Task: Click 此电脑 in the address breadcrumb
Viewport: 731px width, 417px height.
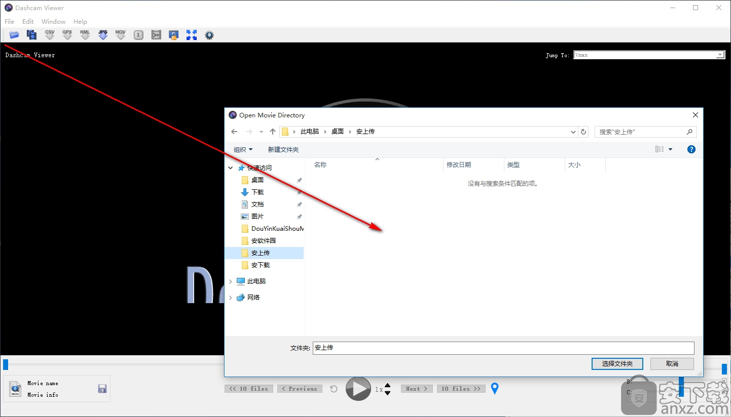Action: 310,132
